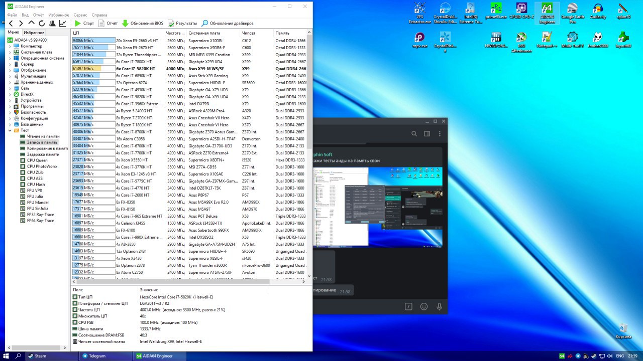Viewport: 643px width, 361px height.
Task: Sort by the Чипсет column header
Action: coord(257,33)
